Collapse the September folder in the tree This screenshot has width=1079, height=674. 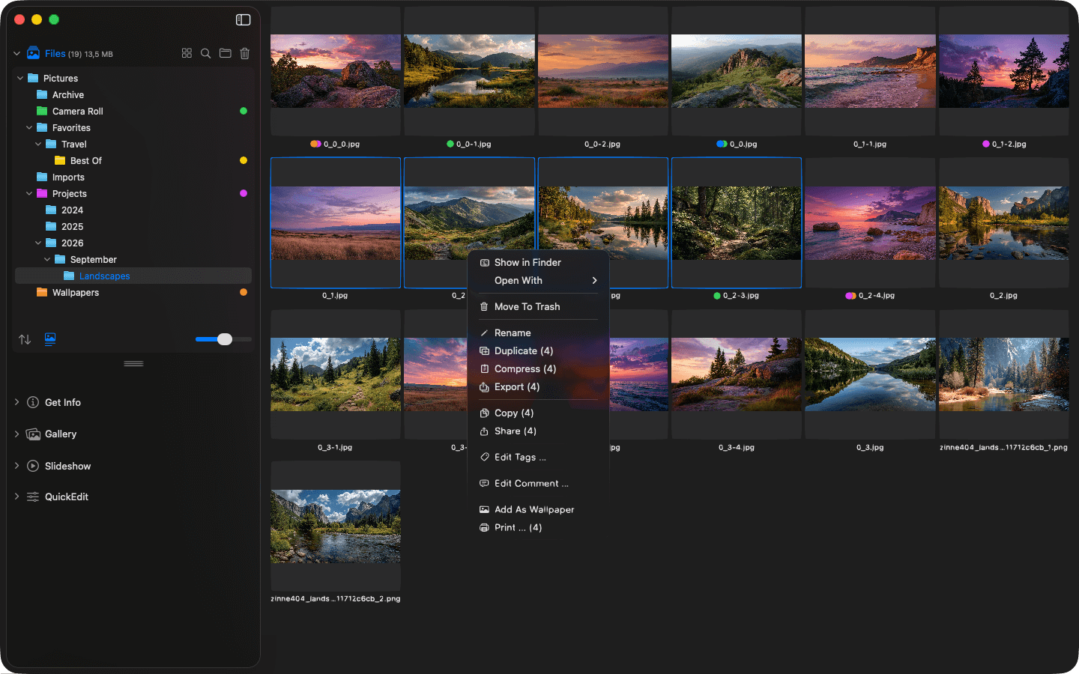[x=46, y=259]
